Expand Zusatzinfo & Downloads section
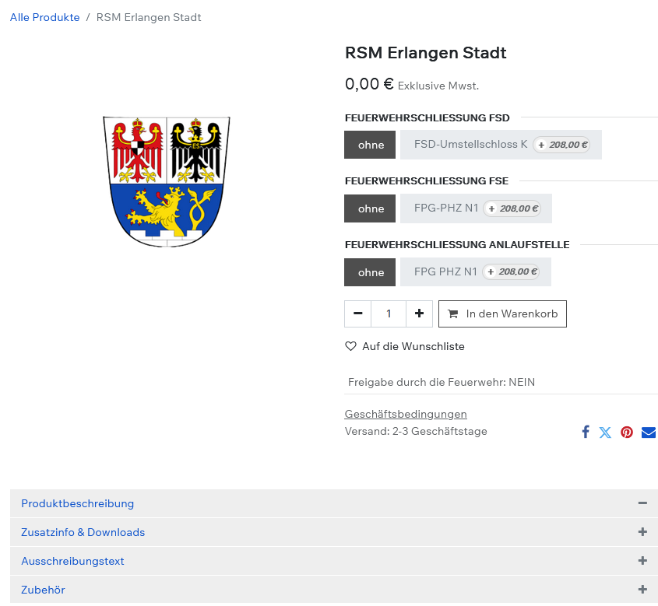Screen dimensions: 658x606 pyautogui.click(x=642, y=532)
